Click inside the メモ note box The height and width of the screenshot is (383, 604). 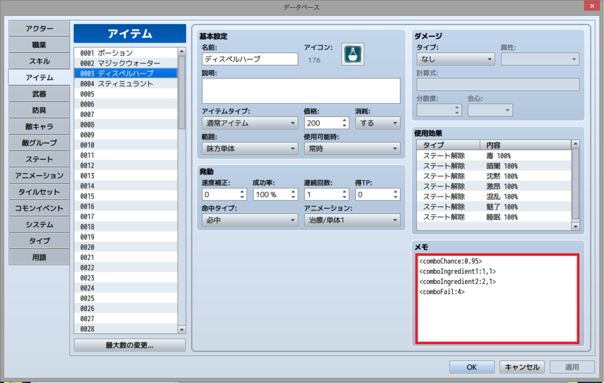click(x=497, y=298)
